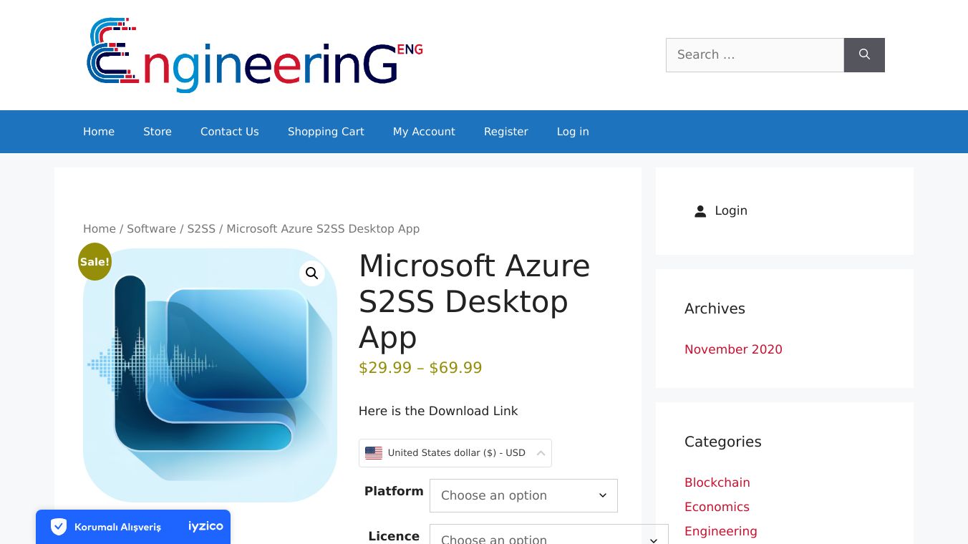This screenshot has height=544, width=968.
Task: Click the Azure S2SS product image
Action: tap(210, 376)
